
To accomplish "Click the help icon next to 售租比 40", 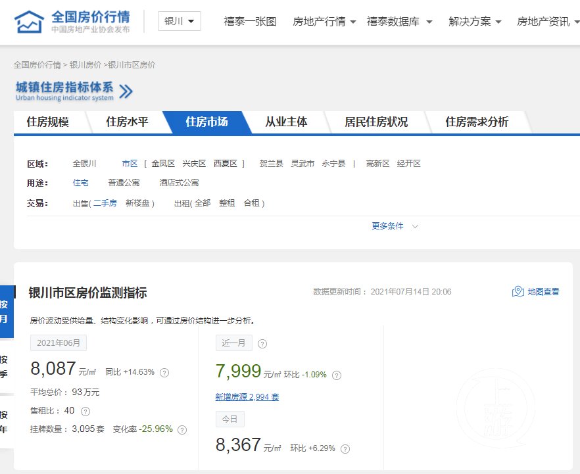I will (85, 412).
